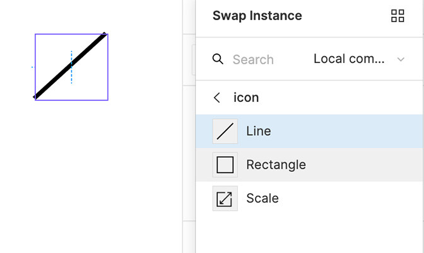Select the Line component thumbnail
Image resolution: width=424 pixels, height=253 pixels.
225,132
